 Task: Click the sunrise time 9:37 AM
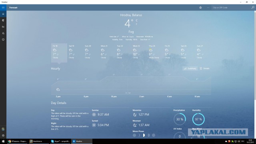click(x=103, y=114)
